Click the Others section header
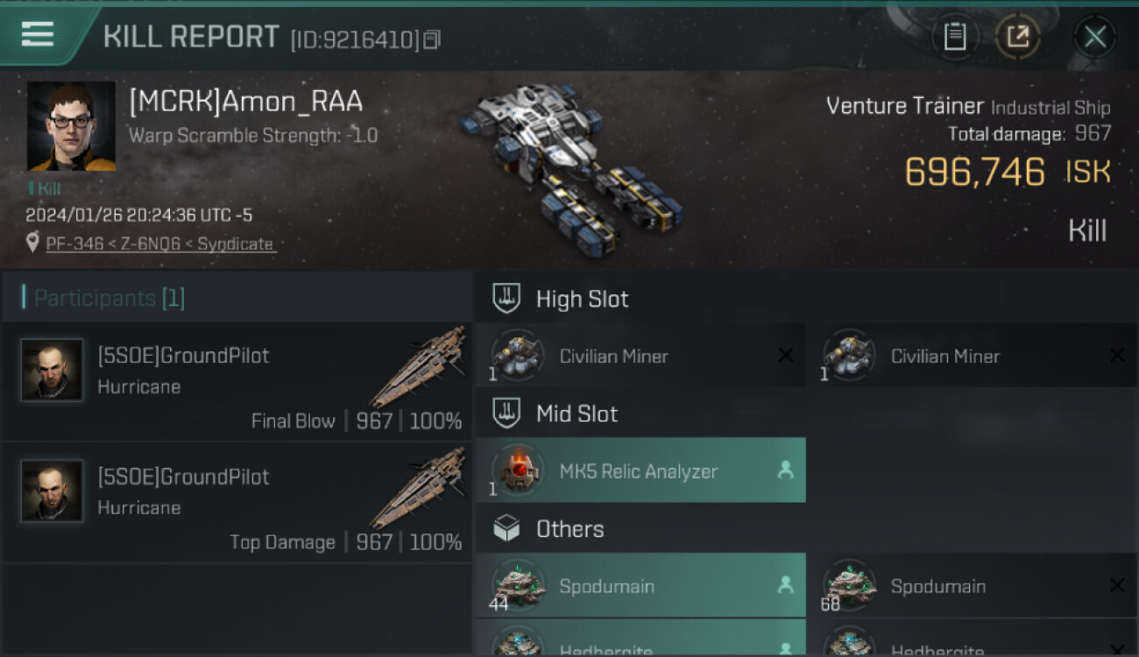The height and width of the screenshot is (657, 1139). (x=569, y=529)
